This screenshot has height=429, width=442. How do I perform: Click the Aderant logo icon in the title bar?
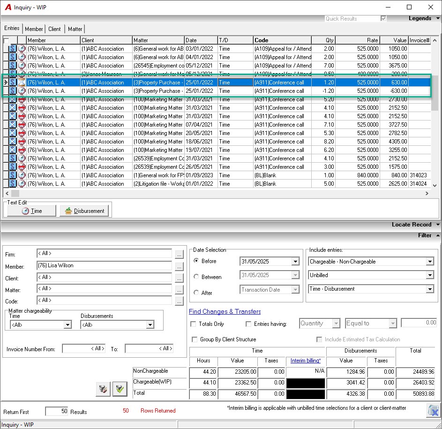coord(8,8)
